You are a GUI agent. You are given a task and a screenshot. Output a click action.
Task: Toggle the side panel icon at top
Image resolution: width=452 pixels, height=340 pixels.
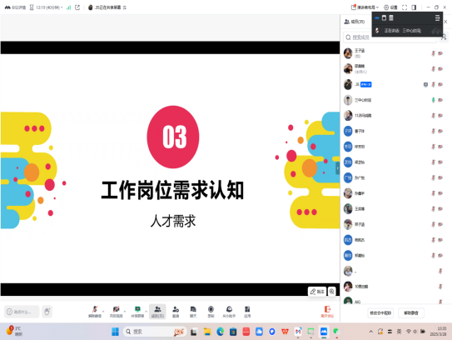pos(414,7)
